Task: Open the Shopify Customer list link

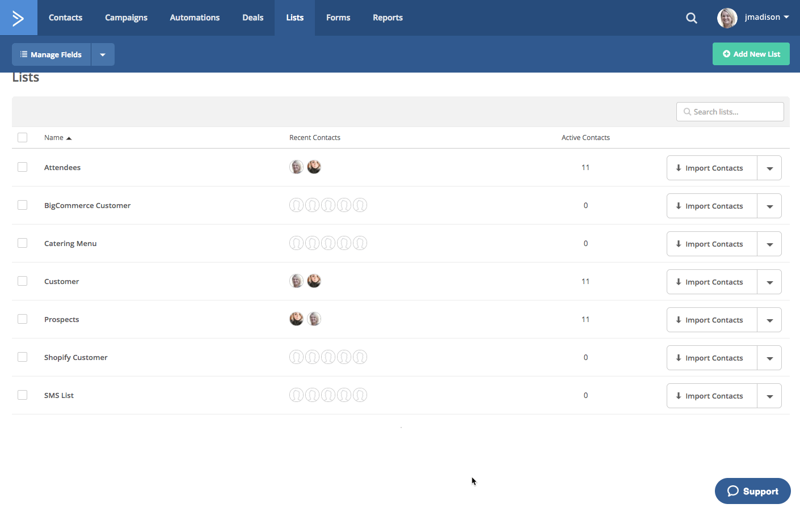Action: [x=75, y=358]
